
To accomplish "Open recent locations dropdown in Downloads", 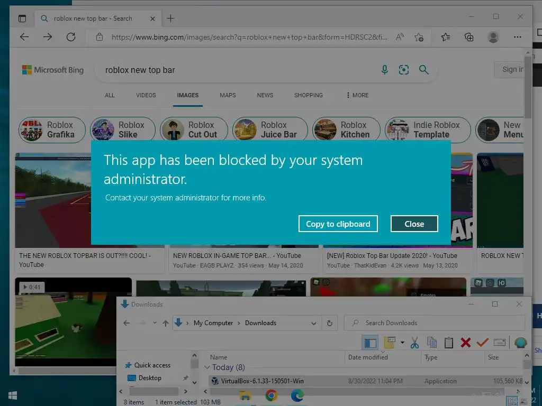I will tap(155, 323).
